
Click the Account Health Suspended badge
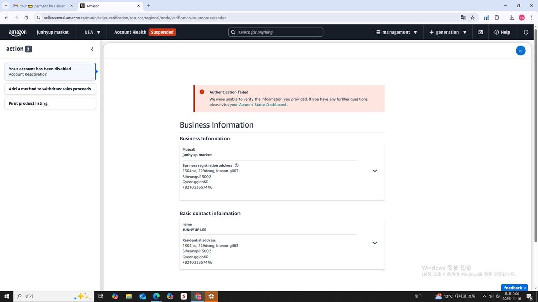(x=162, y=32)
